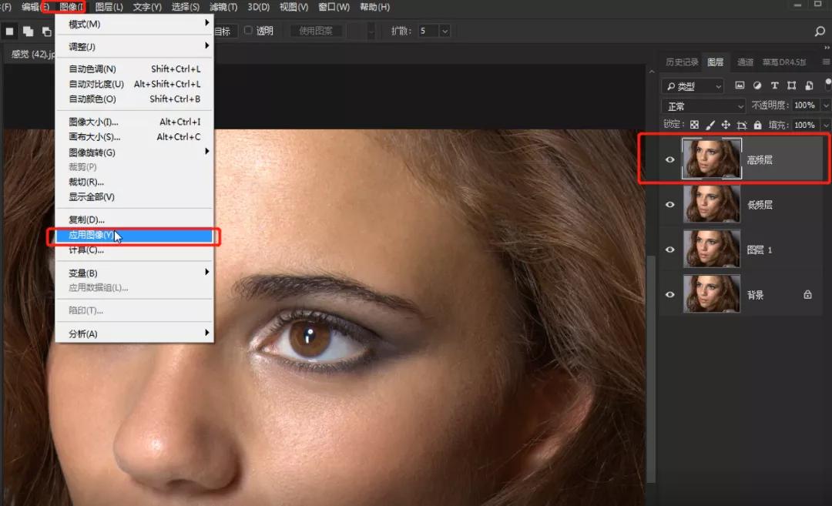Select 图像大小 menu item

tap(93, 122)
